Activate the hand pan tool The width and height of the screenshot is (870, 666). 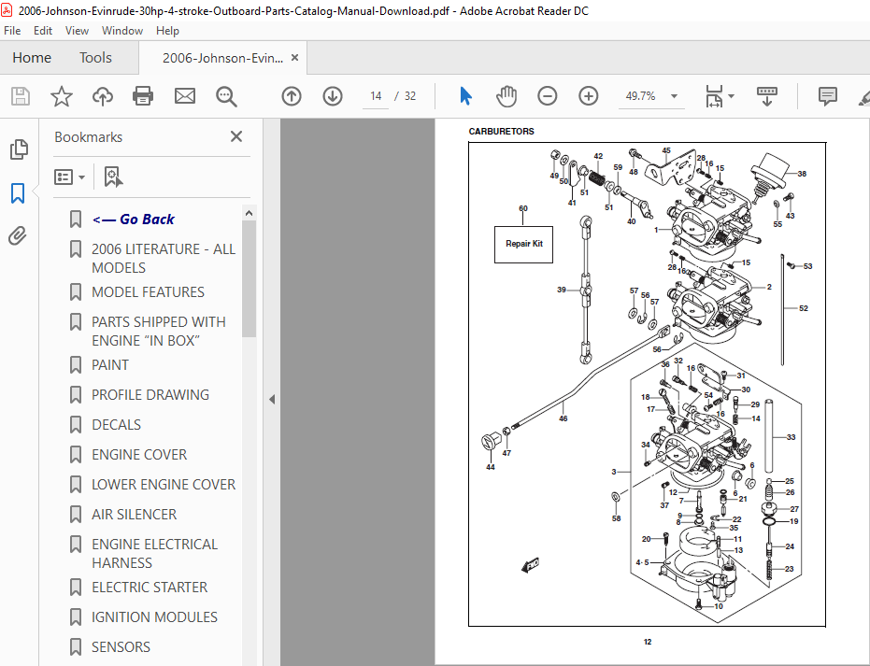click(x=506, y=96)
